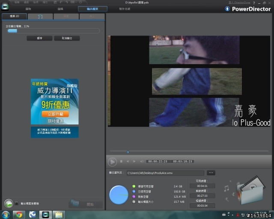
Task: Click the disk usage pie chart
Action: 119,195
